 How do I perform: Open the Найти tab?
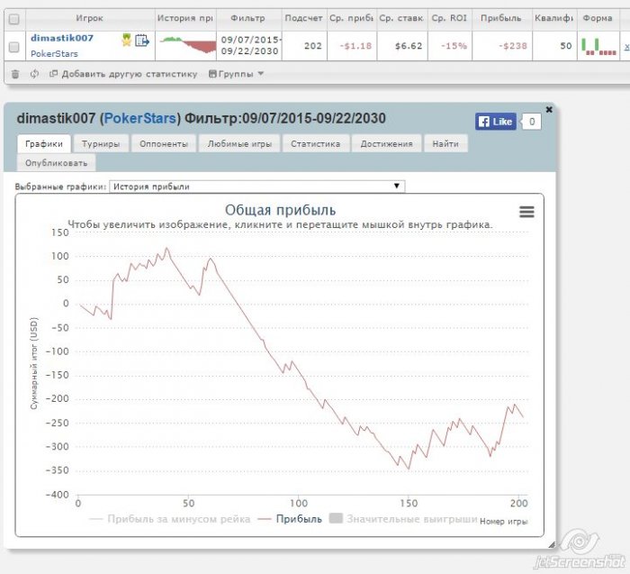point(445,144)
